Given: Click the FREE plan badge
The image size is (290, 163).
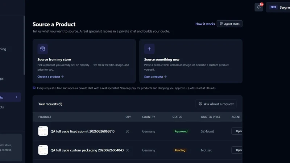Looking at the screenshot, I should (273, 7).
